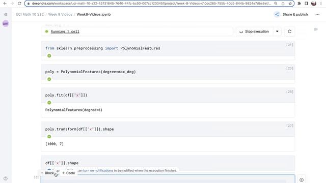This screenshot has height=183, width=326.
Task: Open the browser zoom magnifier icon
Action: (276, 4)
